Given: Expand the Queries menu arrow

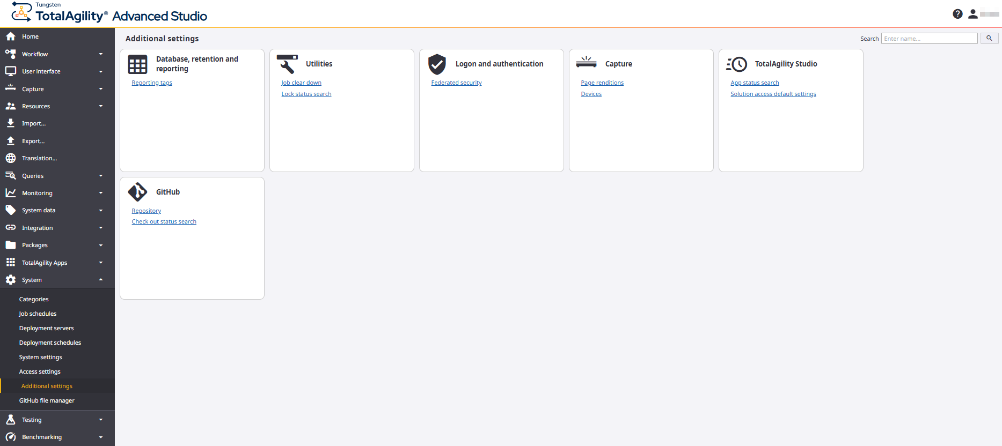Looking at the screenshot, I should click(101, 176).
